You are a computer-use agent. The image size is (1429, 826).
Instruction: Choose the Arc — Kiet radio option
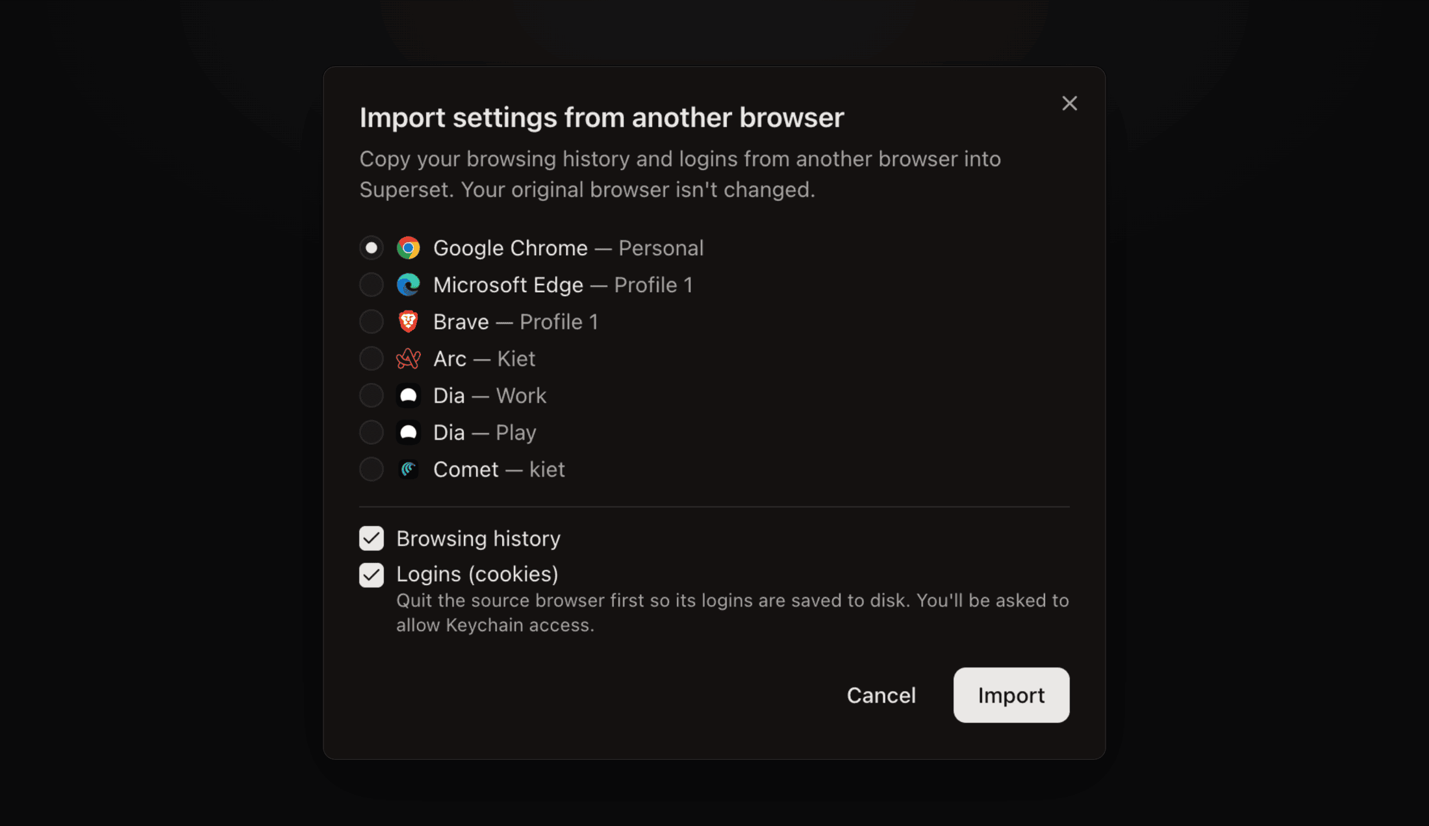click(x=372, y=359)
